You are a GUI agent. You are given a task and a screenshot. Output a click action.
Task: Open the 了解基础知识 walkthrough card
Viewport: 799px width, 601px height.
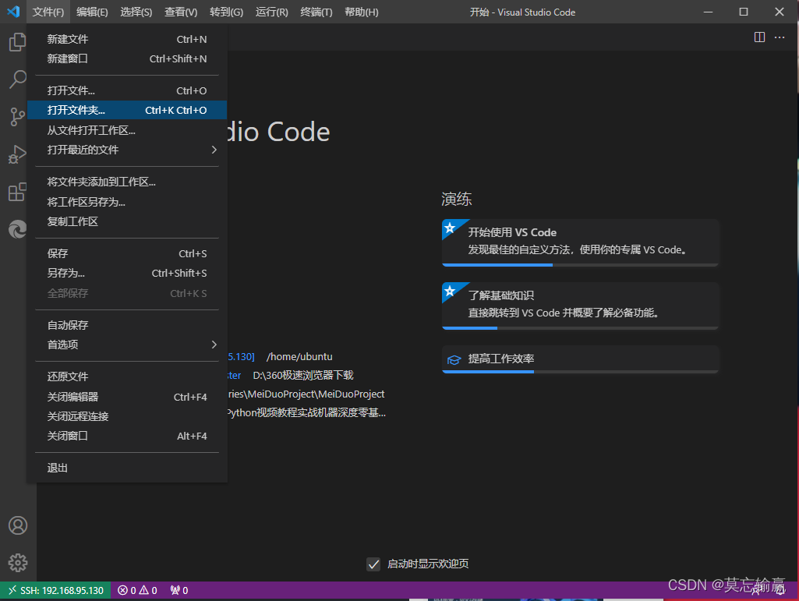pos(580,306)
